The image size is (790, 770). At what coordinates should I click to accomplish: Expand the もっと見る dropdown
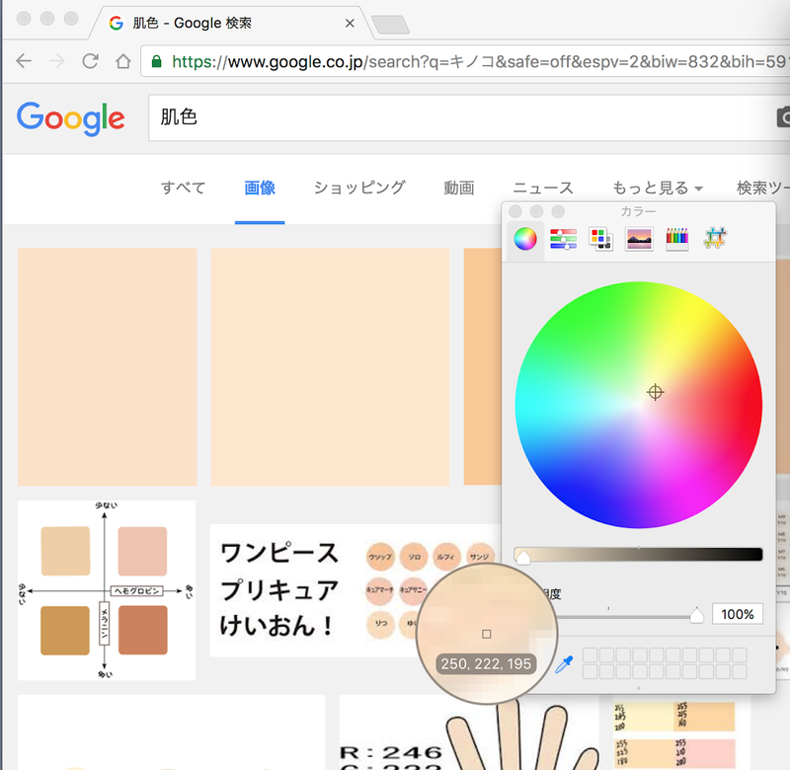pyautogui.click(x=657, y=188)
